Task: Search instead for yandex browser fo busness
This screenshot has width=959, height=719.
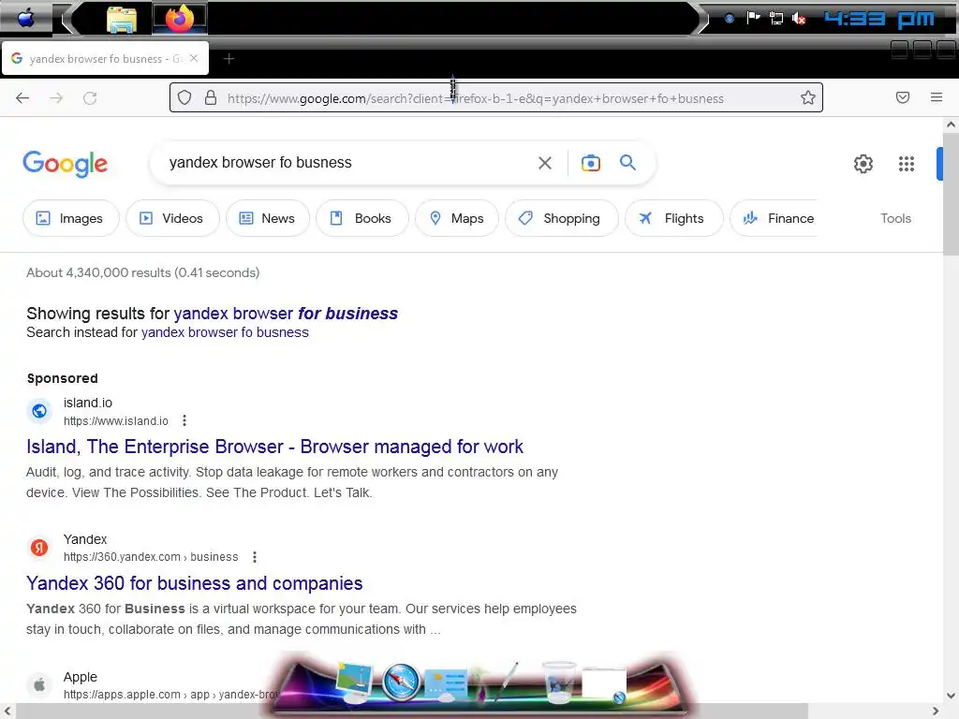Action: 225,332
